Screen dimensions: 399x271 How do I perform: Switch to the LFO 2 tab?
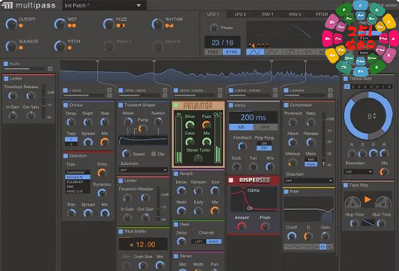(240, 14)
